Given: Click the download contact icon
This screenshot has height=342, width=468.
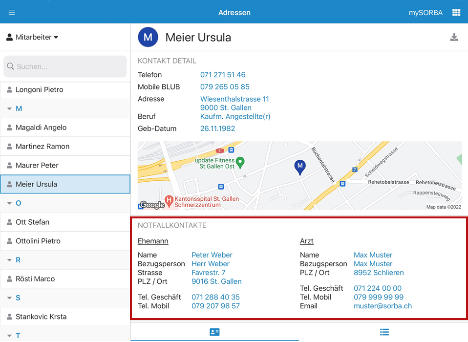Looking at the screenshot, I should click(454, 38).
